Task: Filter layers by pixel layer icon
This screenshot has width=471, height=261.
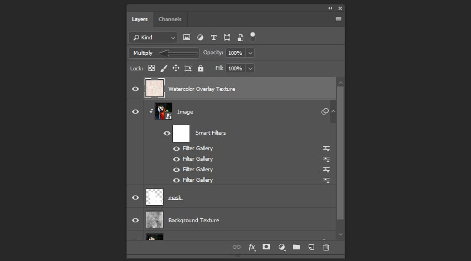Action: (187, 37)
